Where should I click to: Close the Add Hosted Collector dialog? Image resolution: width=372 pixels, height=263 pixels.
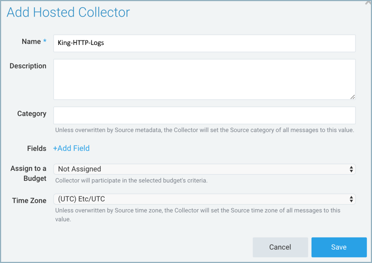[x=369, y=2]
